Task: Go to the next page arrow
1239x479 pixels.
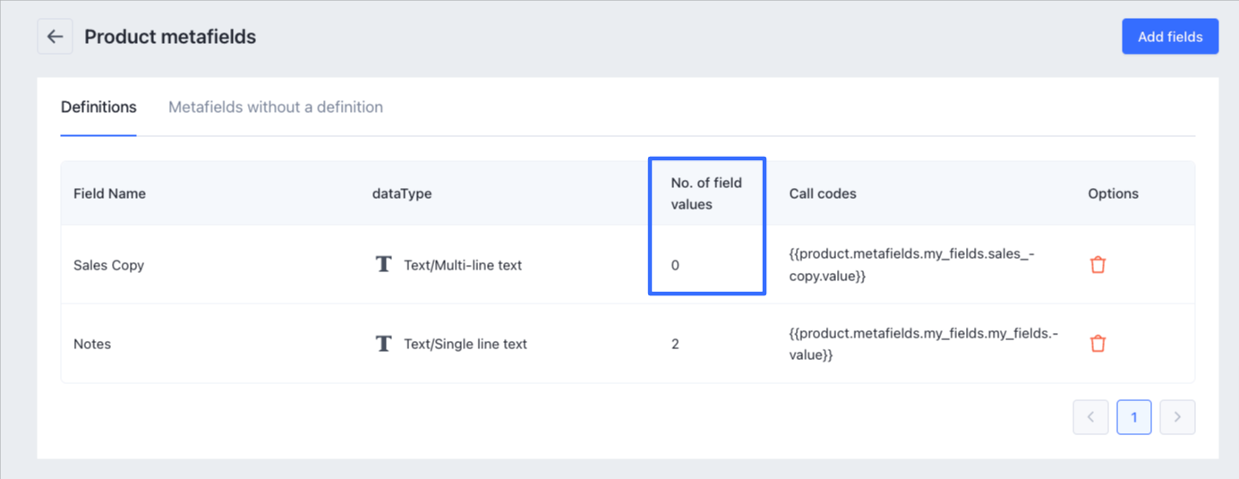Action: pos(1177,417)
